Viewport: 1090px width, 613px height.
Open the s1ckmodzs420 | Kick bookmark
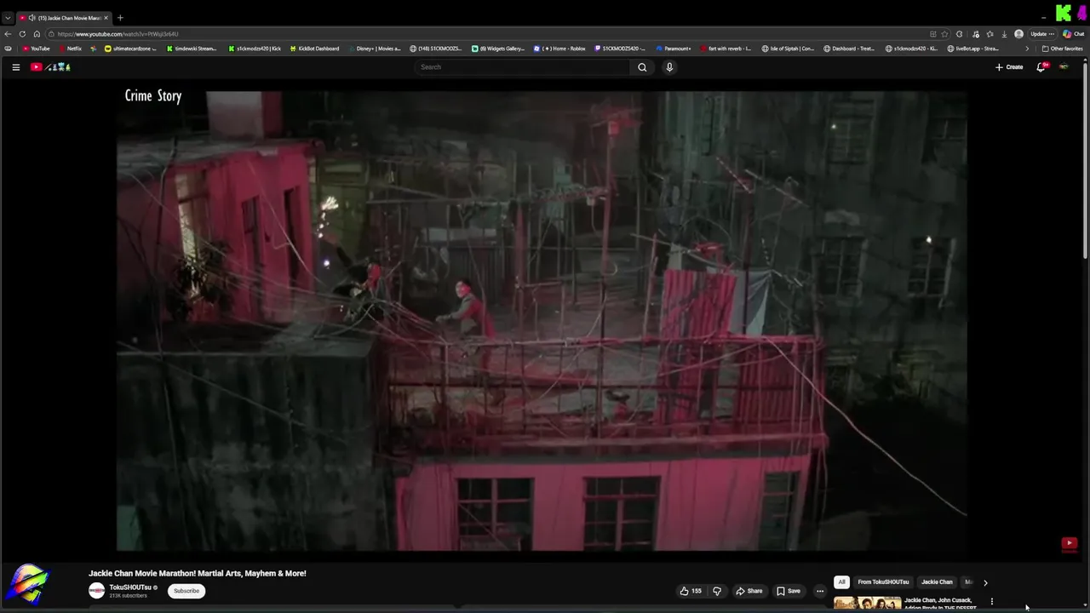tap(254, 49)
